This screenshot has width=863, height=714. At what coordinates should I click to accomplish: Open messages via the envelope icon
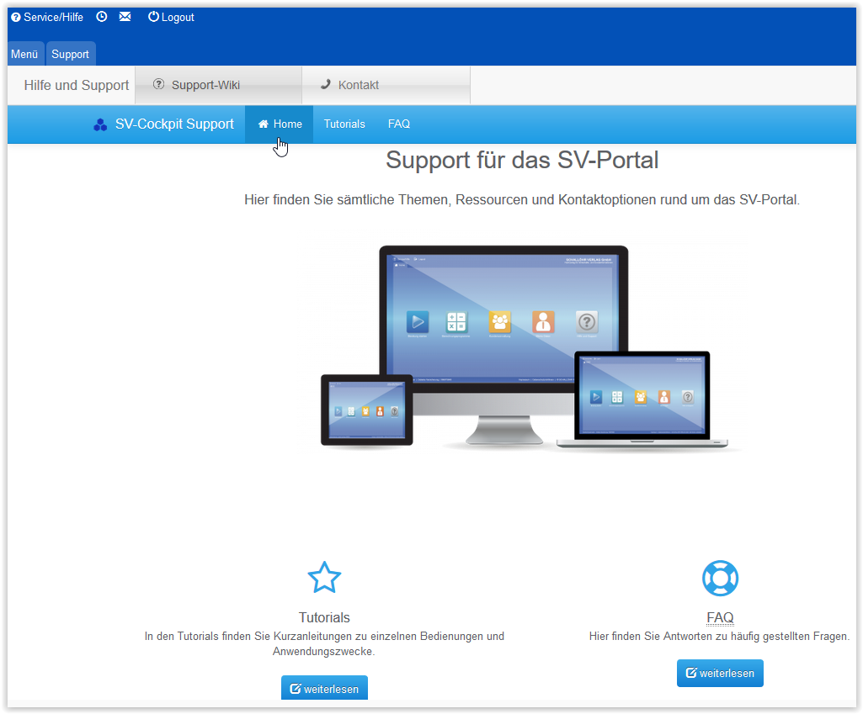(125, 17)
